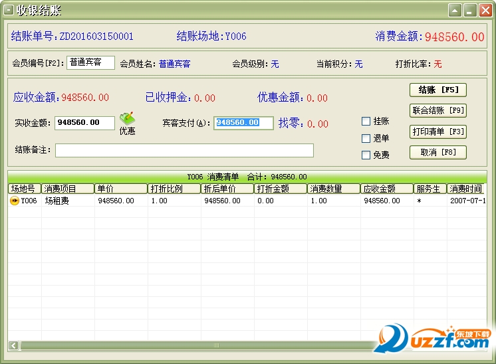Click the 宾客支付 input field
This screenshot has width=496, height=364.
pyautogui.click(x=243, y=123)
